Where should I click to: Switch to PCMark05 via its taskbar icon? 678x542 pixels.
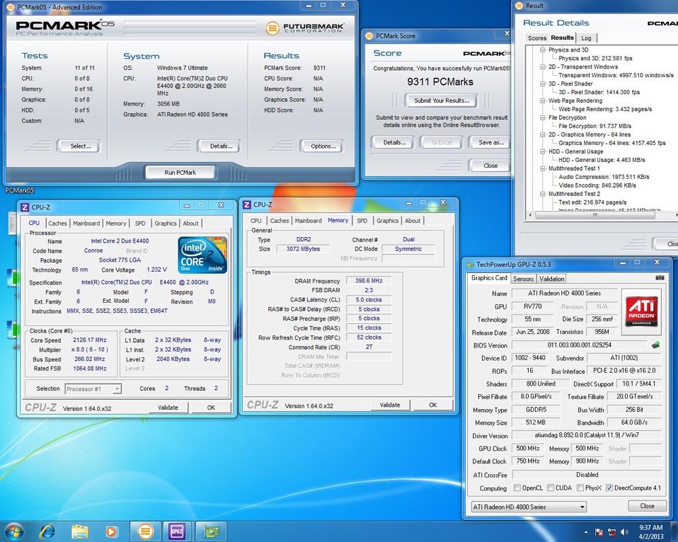pyautogui.click(x=145, y=531)
